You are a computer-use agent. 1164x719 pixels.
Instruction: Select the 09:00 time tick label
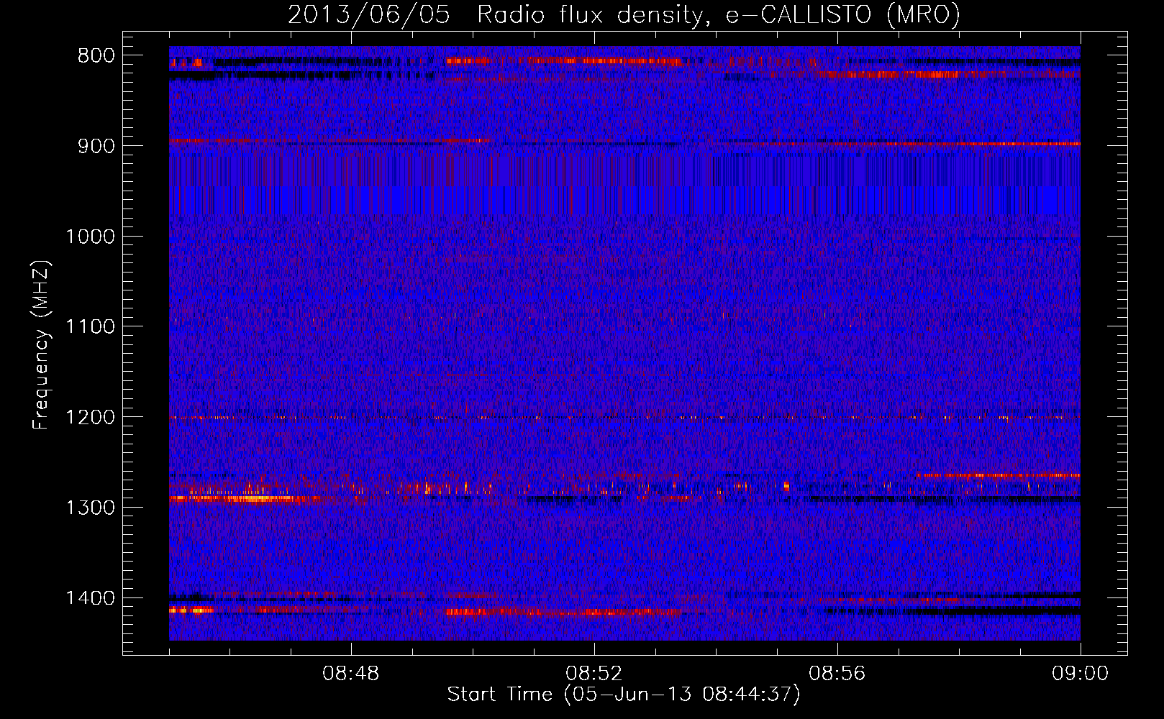(x=1081, y=674)
